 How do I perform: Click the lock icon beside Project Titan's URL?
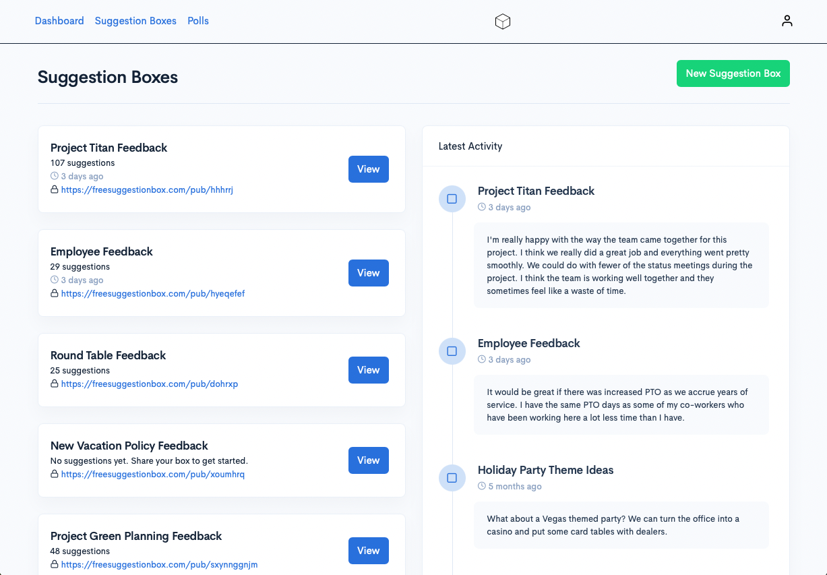tap(54, 189)
